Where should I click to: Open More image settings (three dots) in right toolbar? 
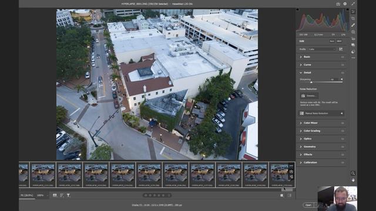[353, 58]
